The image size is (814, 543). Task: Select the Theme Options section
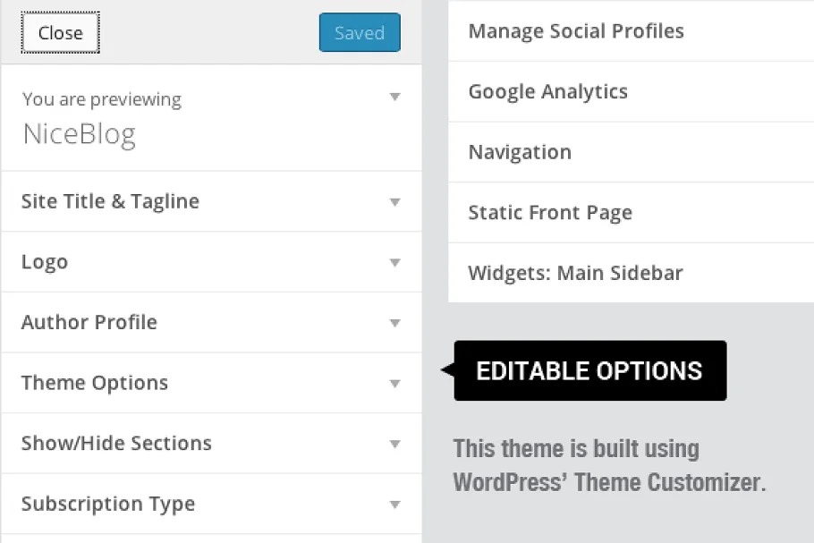(95, 383)
